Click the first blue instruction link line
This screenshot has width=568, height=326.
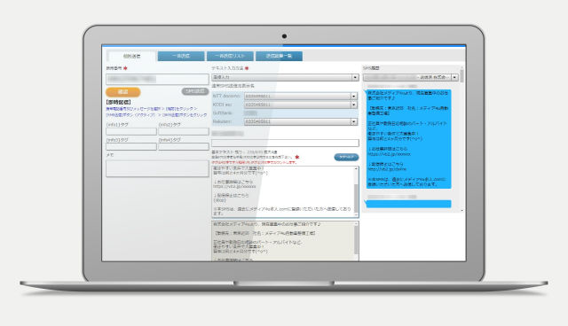(x=152, y=109)
